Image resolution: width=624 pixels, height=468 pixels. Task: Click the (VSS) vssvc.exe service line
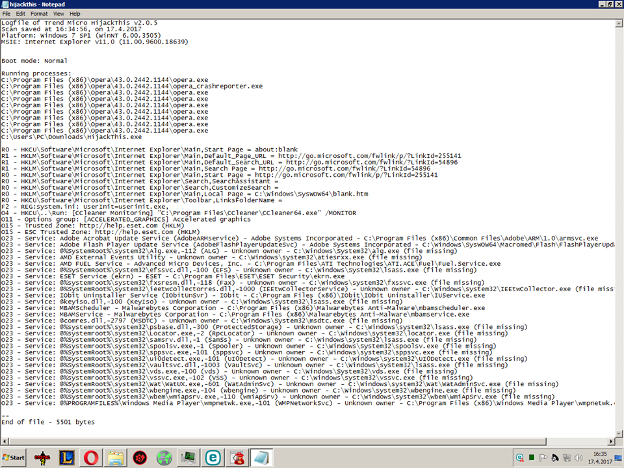pos(237,378)
